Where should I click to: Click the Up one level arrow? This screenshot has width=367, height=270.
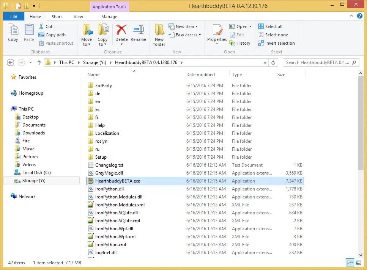coord(39,62)
